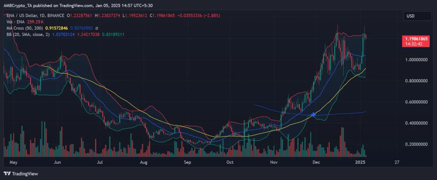
Task: Click the 0.20000000 price axis label
Action: tap(416, 144)
